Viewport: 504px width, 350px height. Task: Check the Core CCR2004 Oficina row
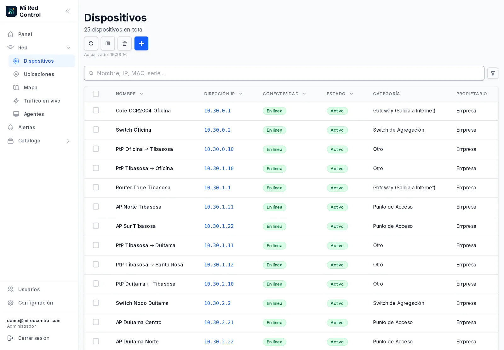(x=96, y=110)
